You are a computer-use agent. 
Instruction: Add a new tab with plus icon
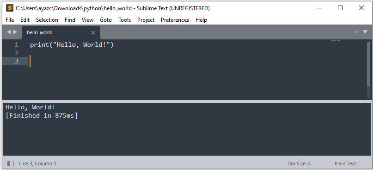coord(356,32)
